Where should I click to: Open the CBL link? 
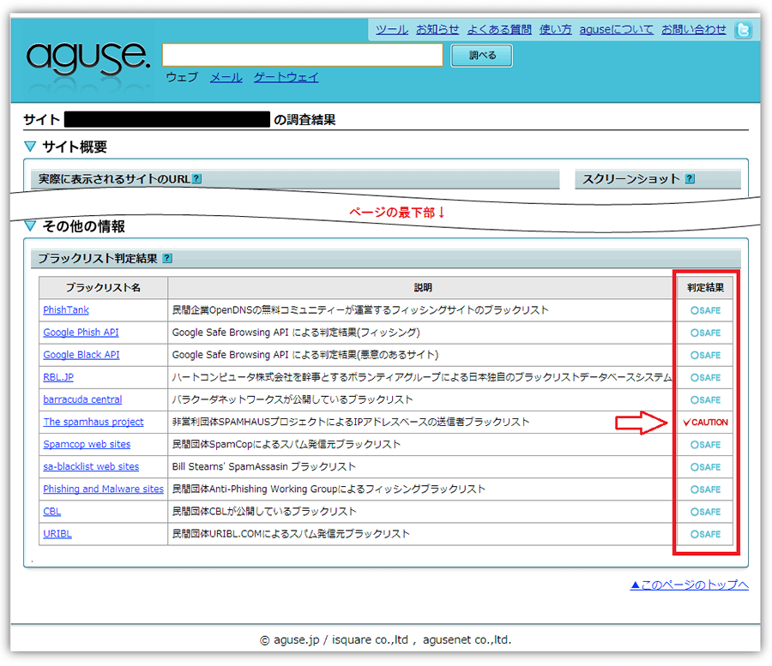point(51,512)
